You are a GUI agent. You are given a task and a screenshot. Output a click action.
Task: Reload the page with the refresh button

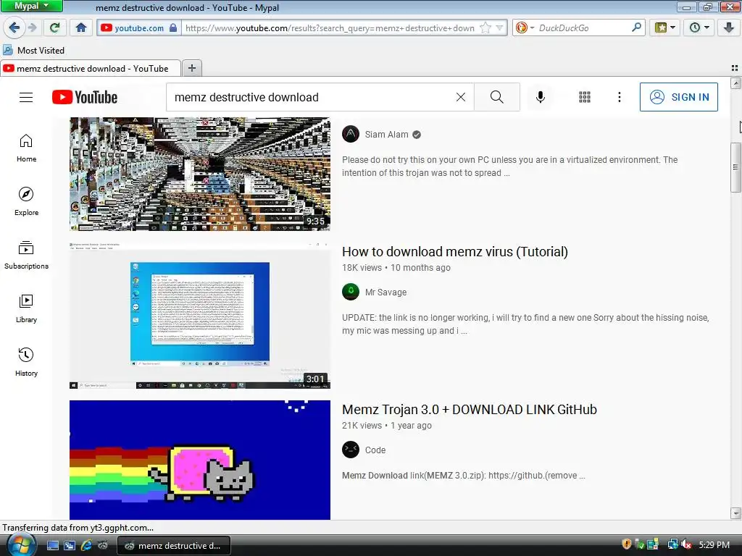coord(54,28)
